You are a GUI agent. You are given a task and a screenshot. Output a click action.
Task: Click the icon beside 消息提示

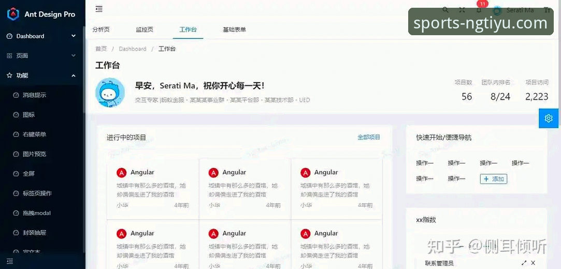pyautogui.click(x=16, y=95)
